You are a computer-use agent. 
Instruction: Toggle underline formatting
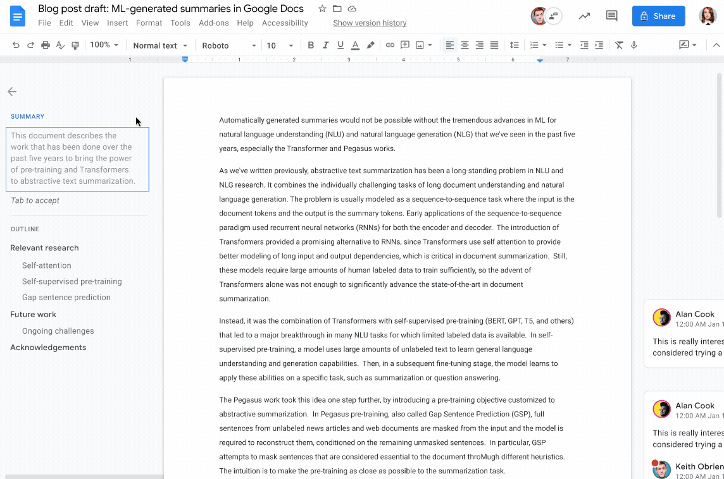340,45
